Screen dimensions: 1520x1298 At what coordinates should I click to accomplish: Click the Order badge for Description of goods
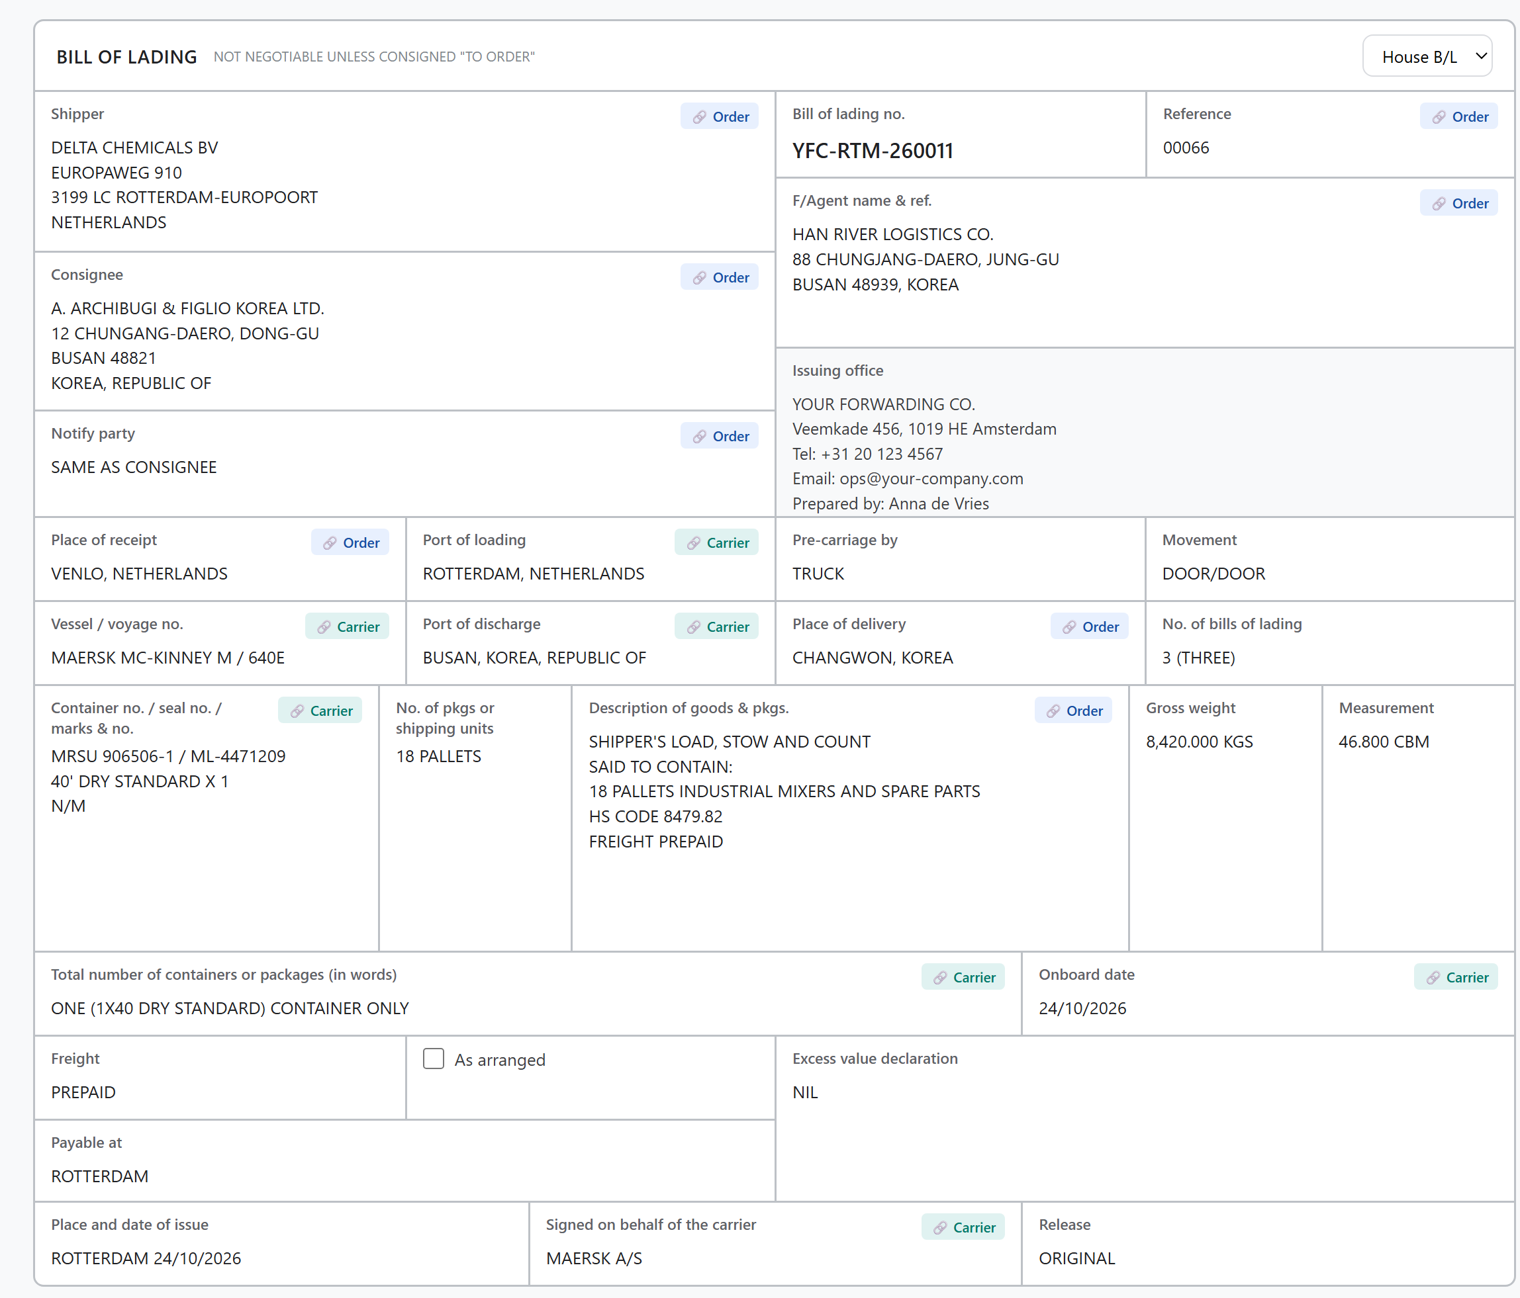(1073, 711)
